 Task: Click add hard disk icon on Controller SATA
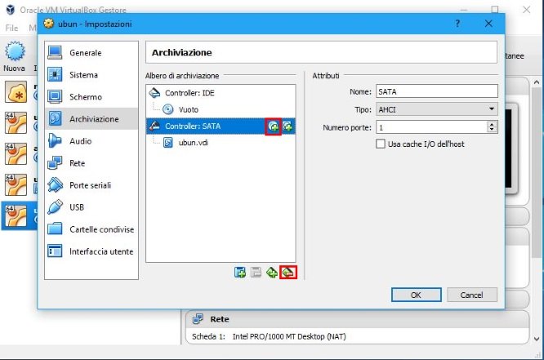[x=288, y=127]
